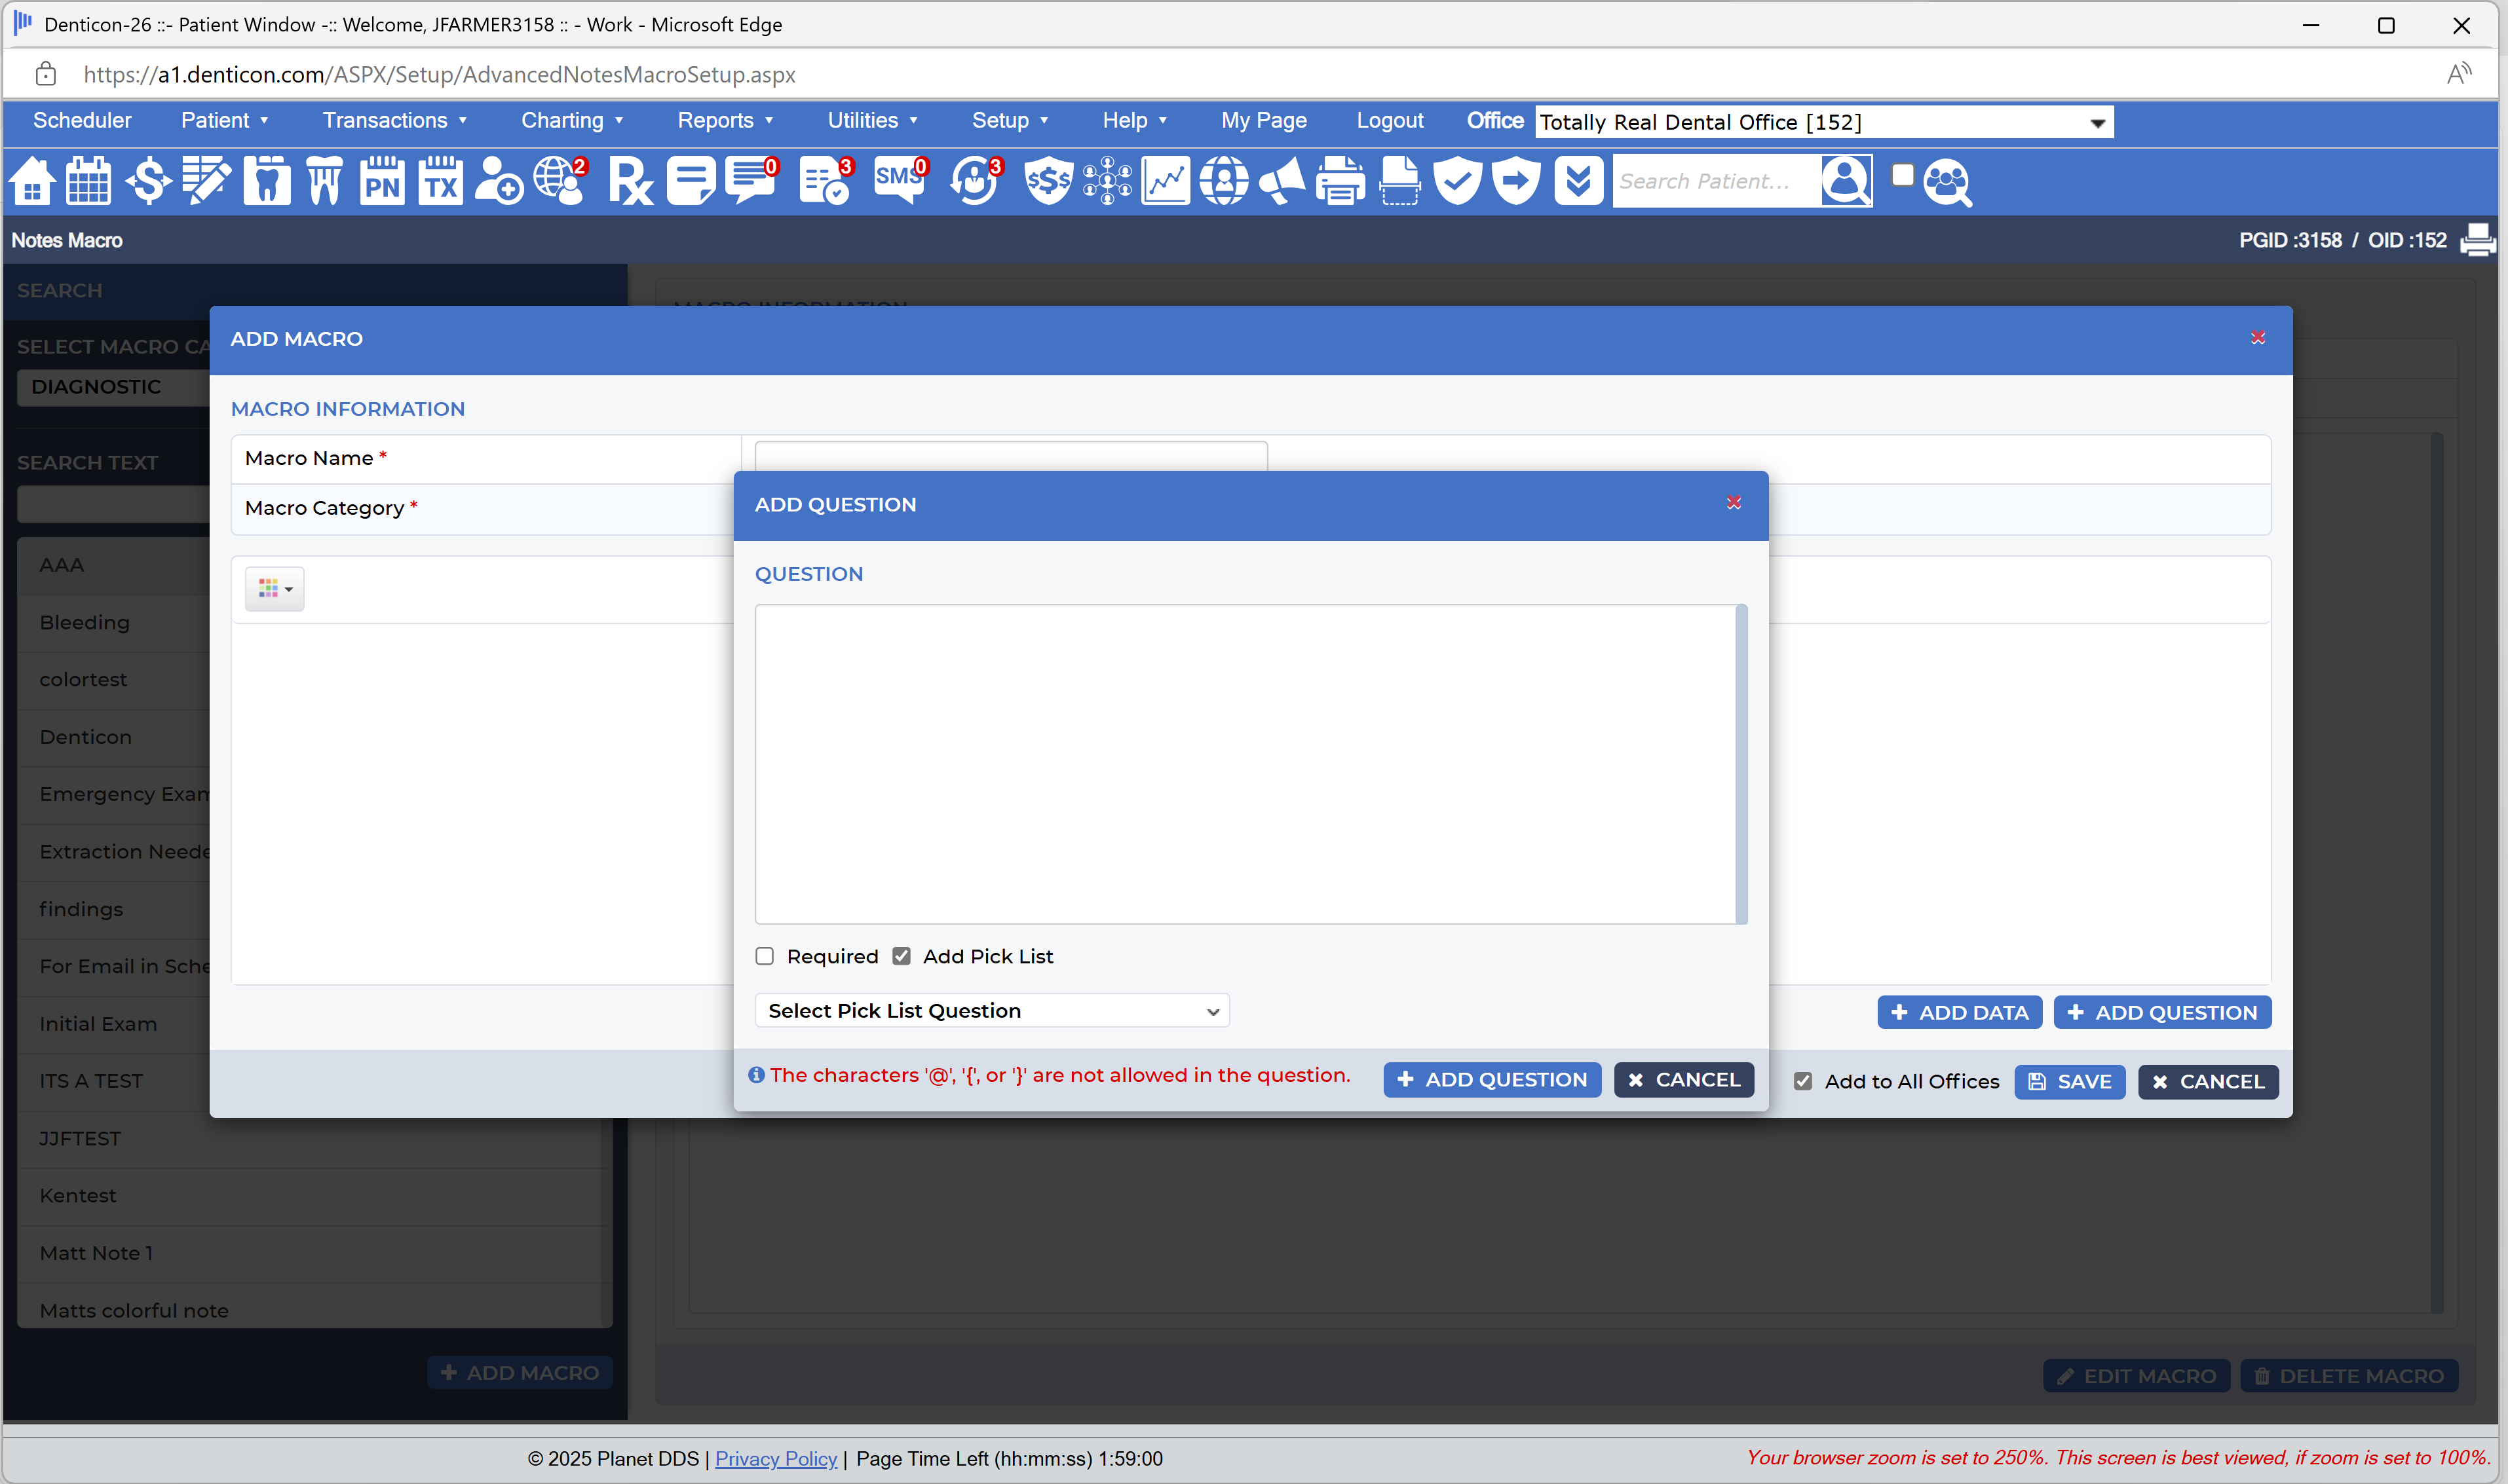
Task: Open the Utilities menu
Action: [871, 120]
